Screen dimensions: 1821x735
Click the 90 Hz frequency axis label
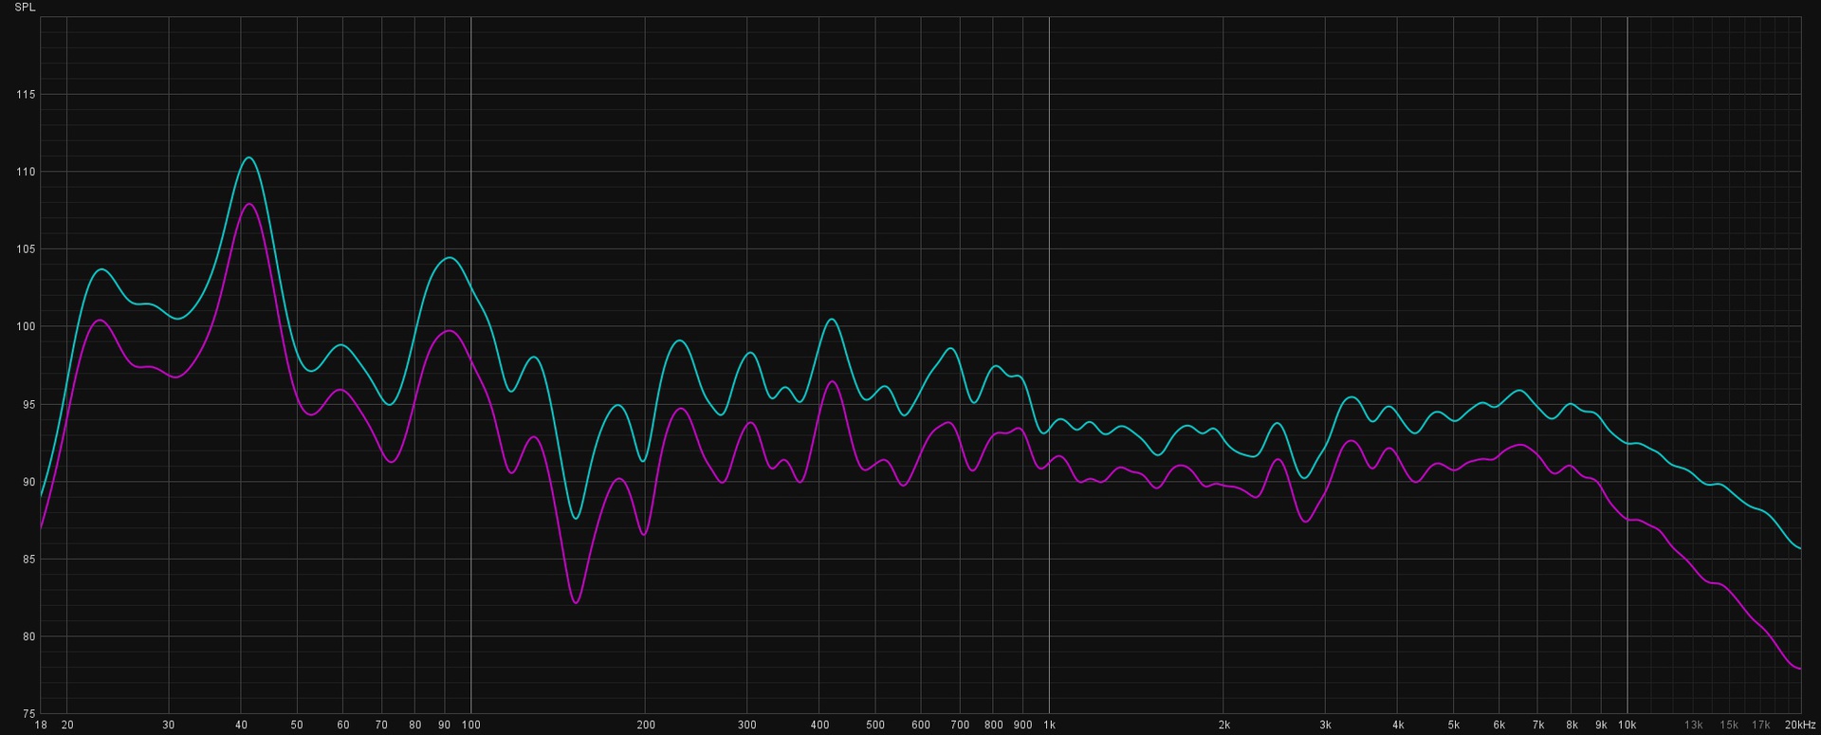pyautogui.click(x=445, y=726)
